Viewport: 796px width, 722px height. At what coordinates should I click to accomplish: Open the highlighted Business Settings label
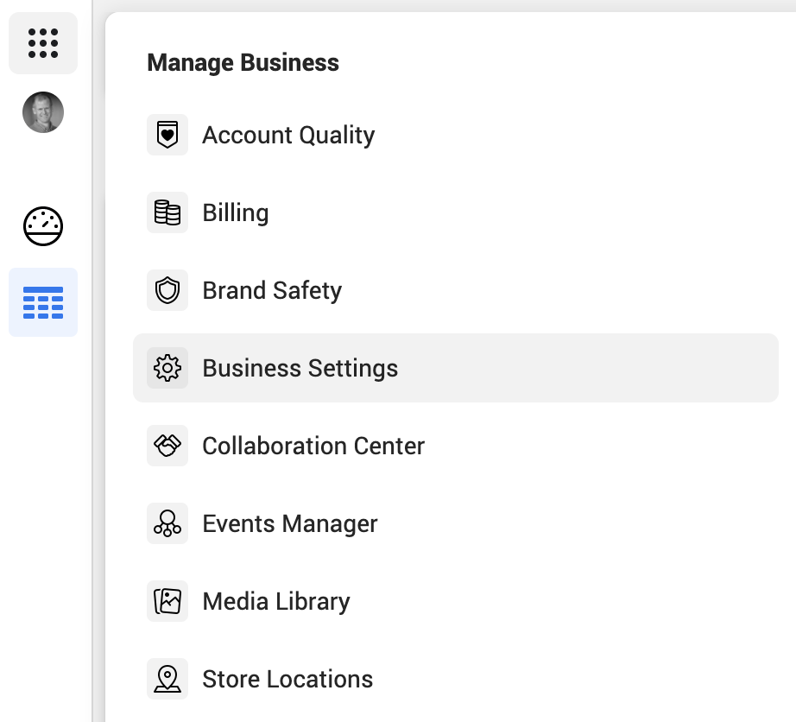[300, 369]
